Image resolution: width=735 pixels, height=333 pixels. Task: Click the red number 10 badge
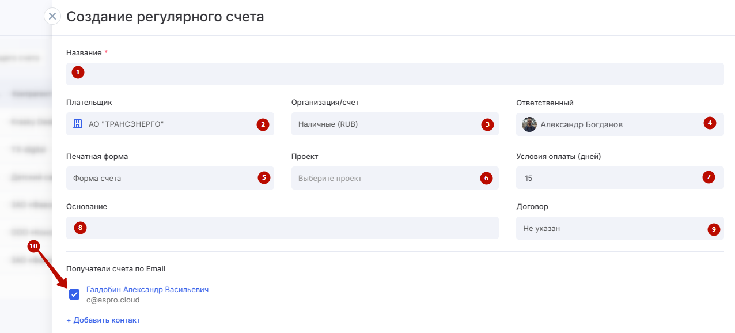[x=33, y=246]
